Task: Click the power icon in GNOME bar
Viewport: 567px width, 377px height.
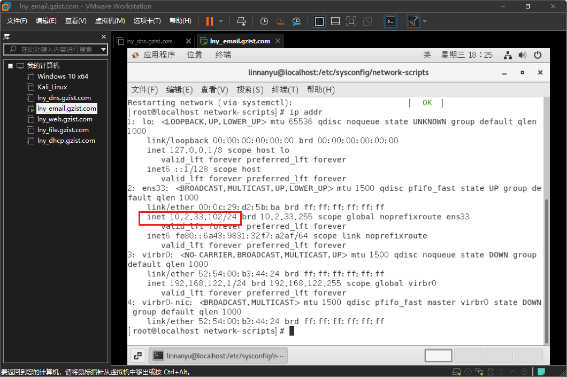Action: pos(538,55)
